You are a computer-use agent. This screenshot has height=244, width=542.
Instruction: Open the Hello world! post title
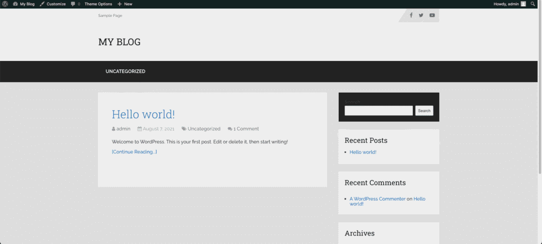(x=143, y=114)
